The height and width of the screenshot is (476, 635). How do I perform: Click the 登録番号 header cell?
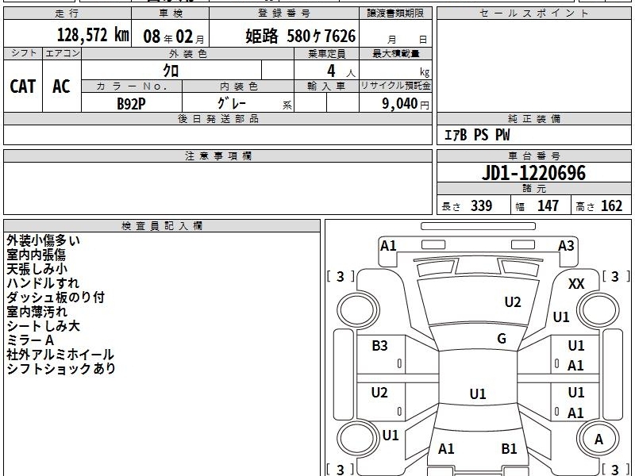284,13
